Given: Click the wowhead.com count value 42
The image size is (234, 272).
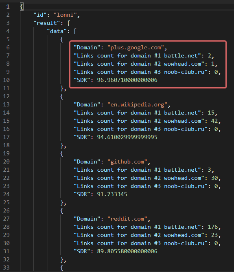Looking at the screenshot, I should [214, 121].
